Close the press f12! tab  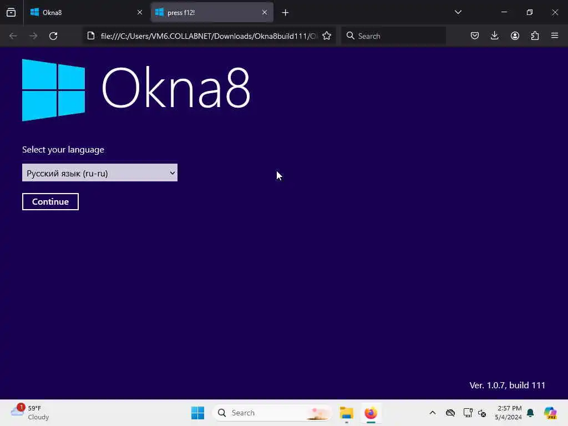pyautogui.click(x=265, y=12)
